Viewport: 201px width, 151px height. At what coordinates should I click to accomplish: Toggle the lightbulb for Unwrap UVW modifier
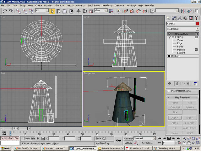170,34
